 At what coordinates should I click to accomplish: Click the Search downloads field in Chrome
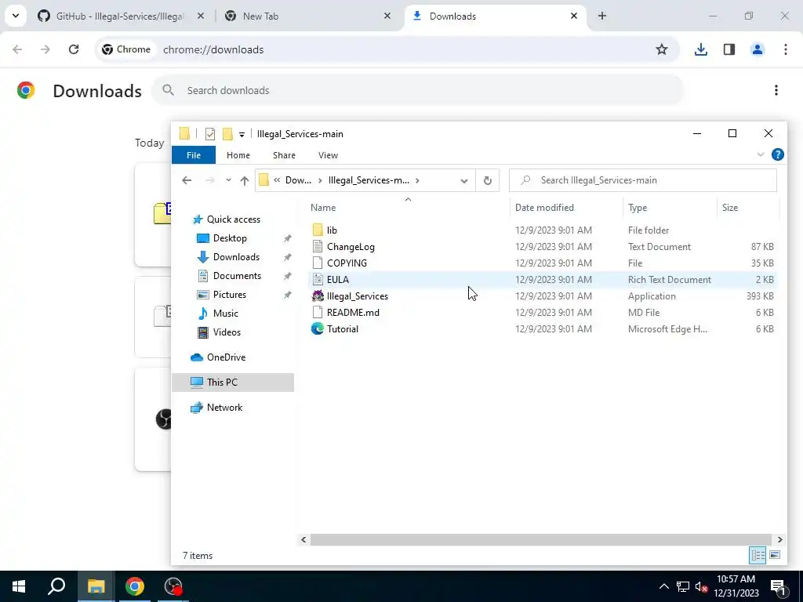coord(417,91)
